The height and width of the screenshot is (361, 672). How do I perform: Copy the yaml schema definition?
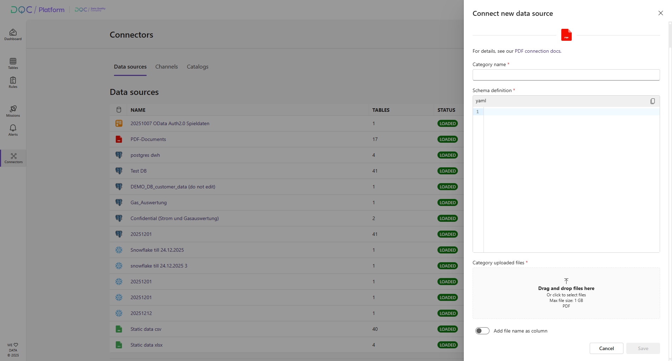click(x=652, y=101)
